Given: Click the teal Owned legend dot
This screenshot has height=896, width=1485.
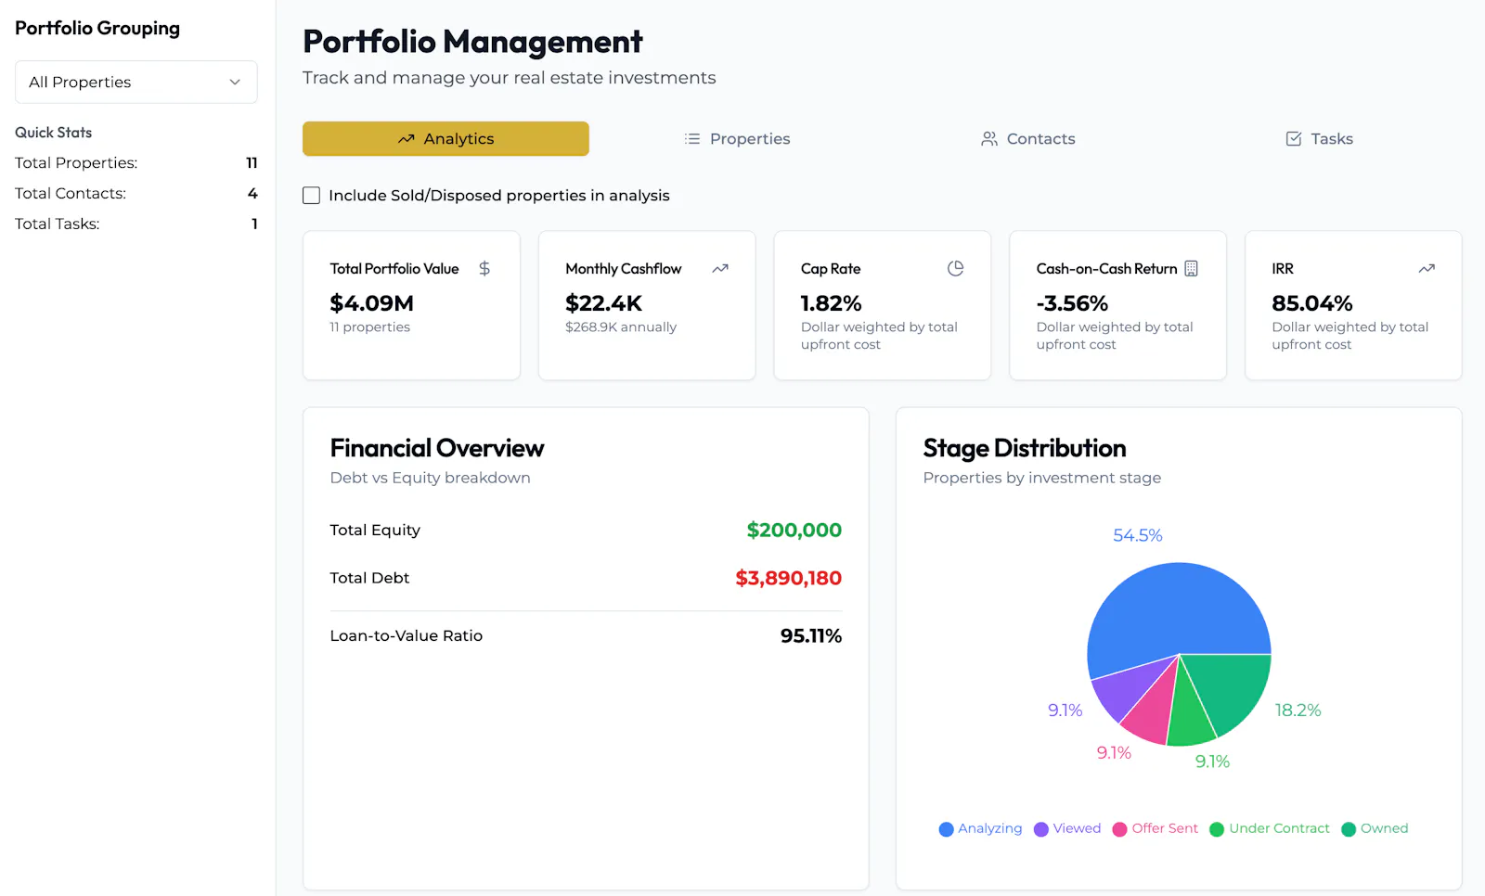Looking at the screenshot, I should 1349,829.
